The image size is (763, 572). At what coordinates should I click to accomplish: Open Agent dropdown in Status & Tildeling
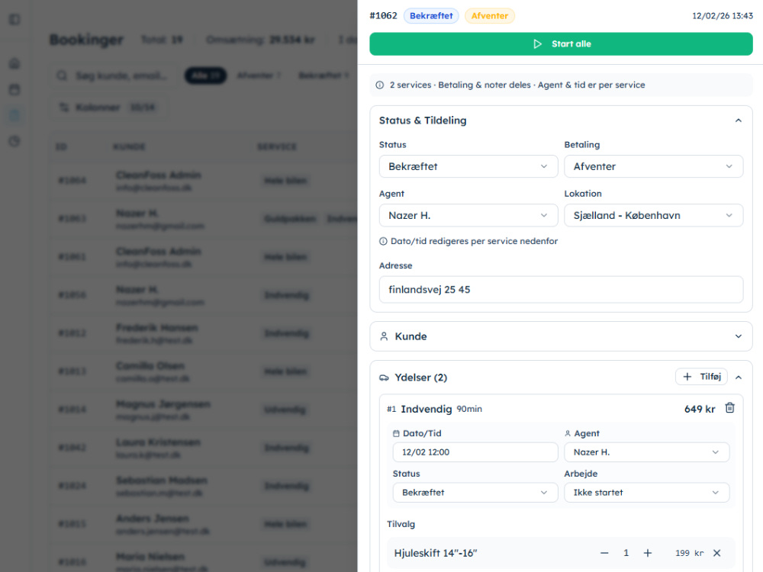pos(468,216)
